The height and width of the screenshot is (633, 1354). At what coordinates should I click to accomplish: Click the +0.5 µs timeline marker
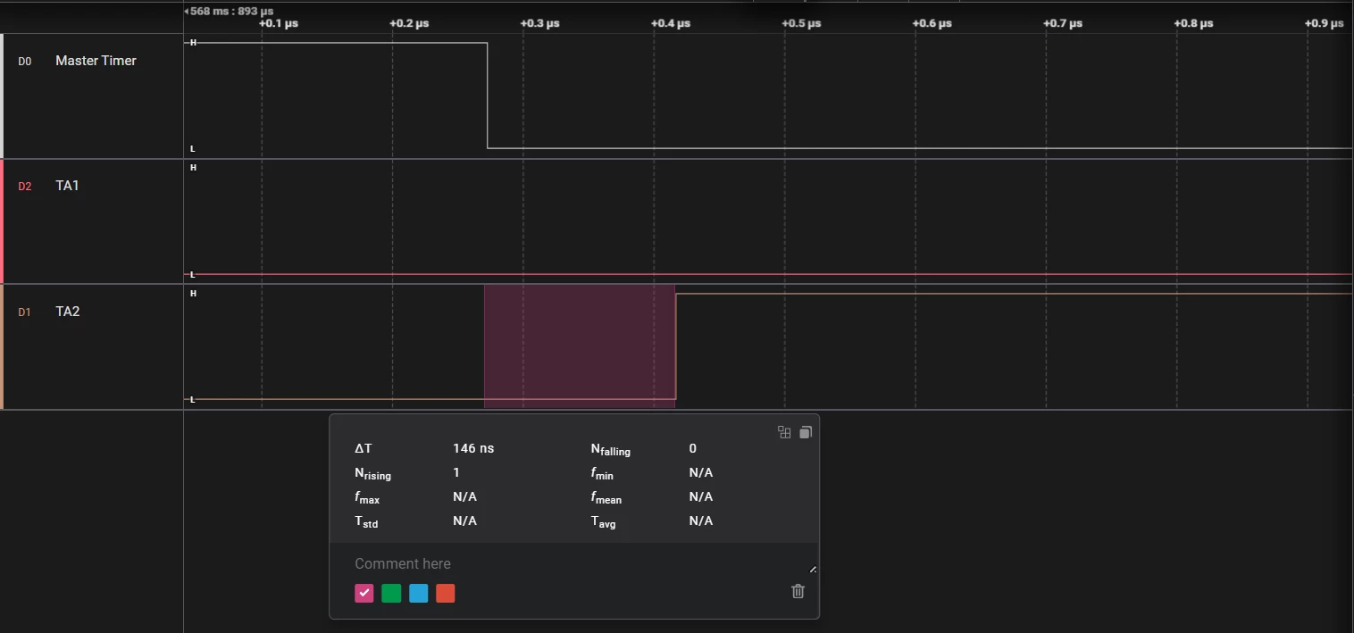pos(801,23)
